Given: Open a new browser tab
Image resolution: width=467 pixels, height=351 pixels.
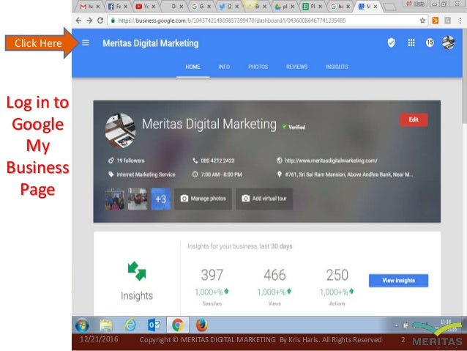Looking at the screenshot, I should click(x=389, y=7).
